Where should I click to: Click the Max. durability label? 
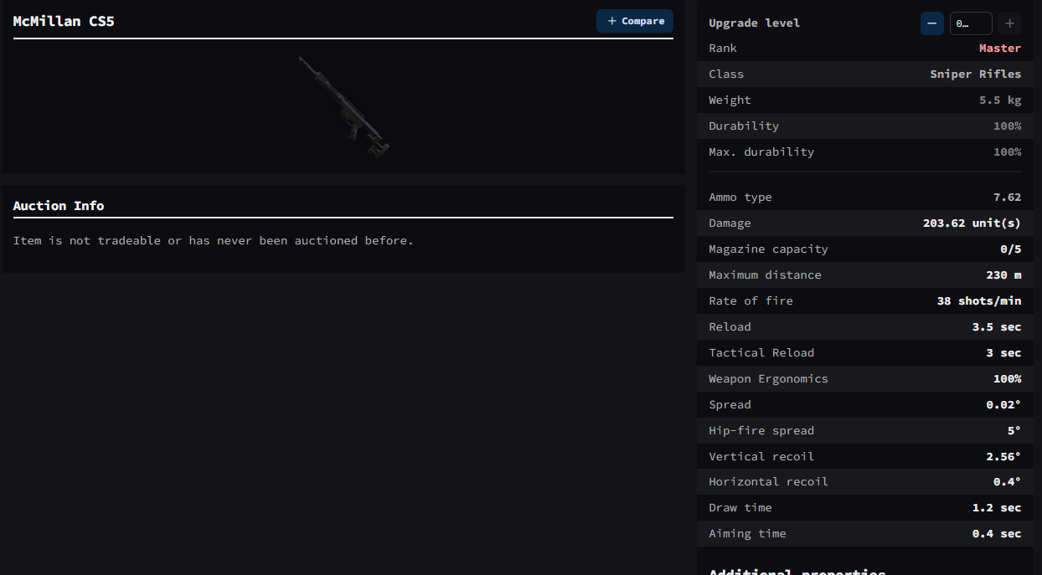pos(761,152)
